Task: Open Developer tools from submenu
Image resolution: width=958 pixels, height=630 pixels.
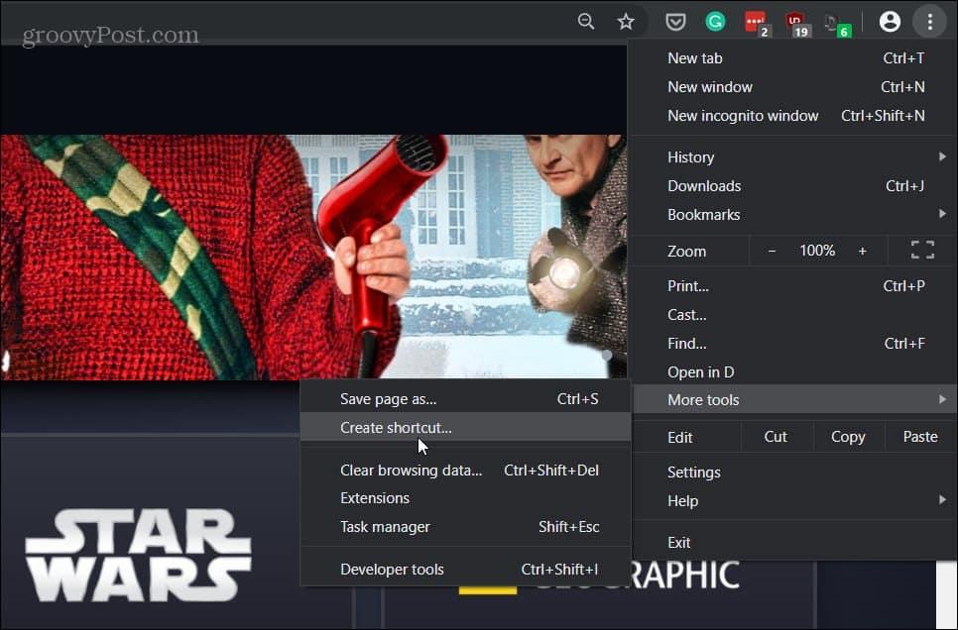Action: pyautogui.click(x=465, y=570)
